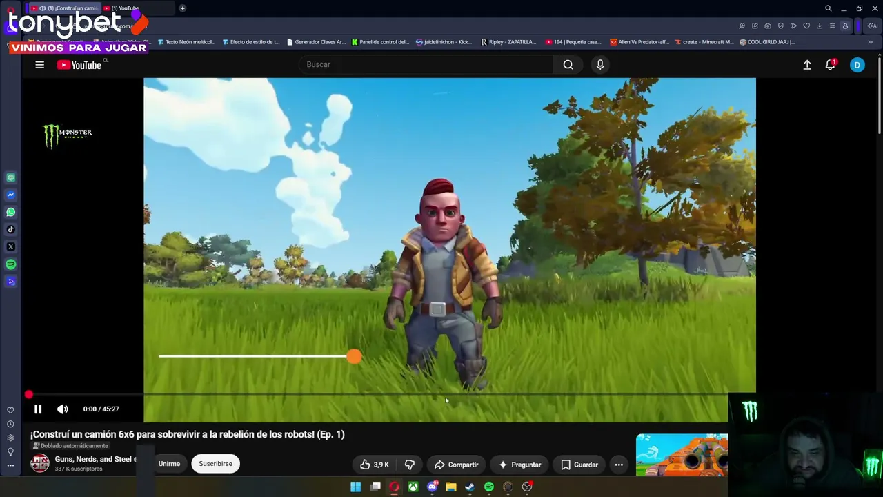Submit search with the magnifier button
883x497 pixels.
(x=568, y=64)
